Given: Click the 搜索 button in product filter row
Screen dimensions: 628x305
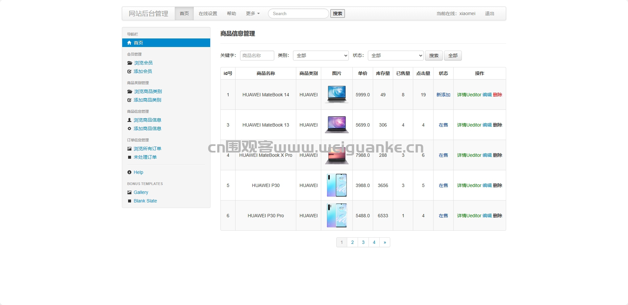Looking at the screenshot, I should [434, 56].
